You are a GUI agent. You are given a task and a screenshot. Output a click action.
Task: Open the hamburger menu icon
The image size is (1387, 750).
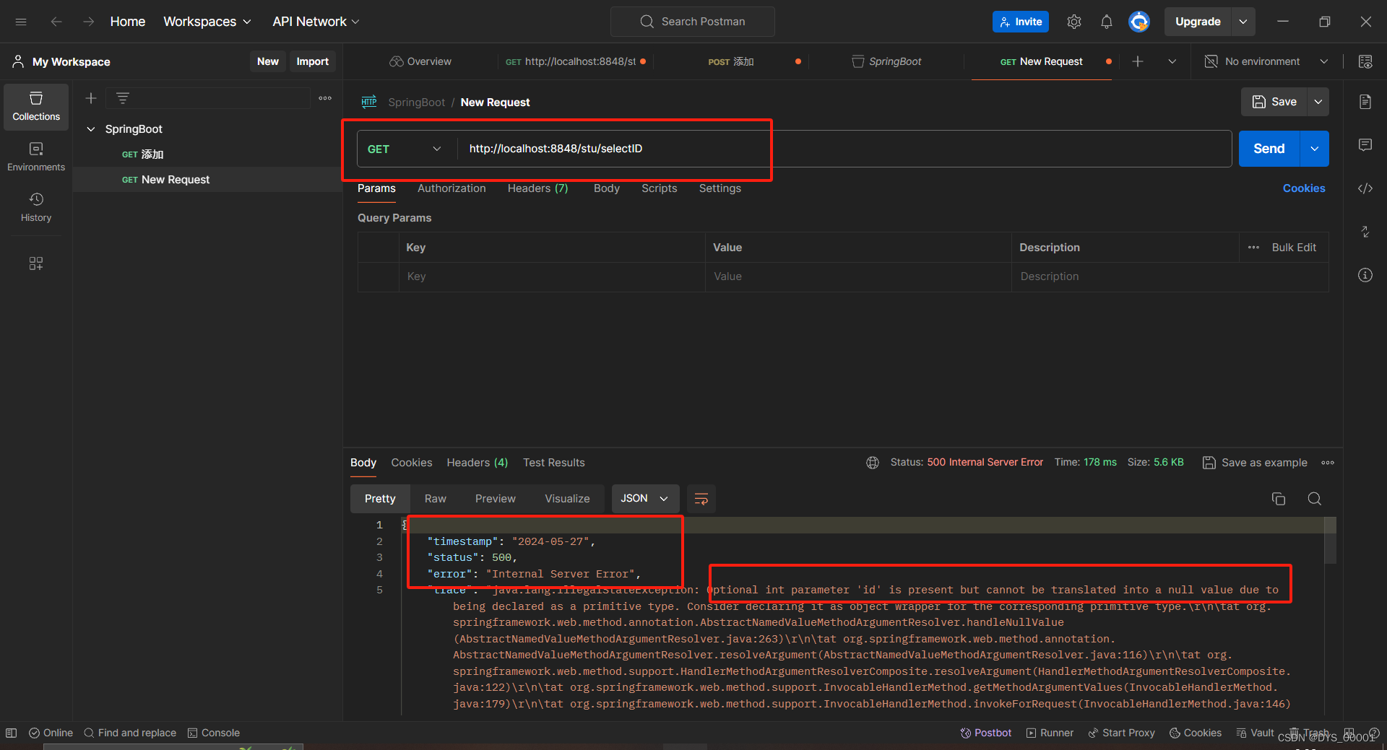coord(21,22)
